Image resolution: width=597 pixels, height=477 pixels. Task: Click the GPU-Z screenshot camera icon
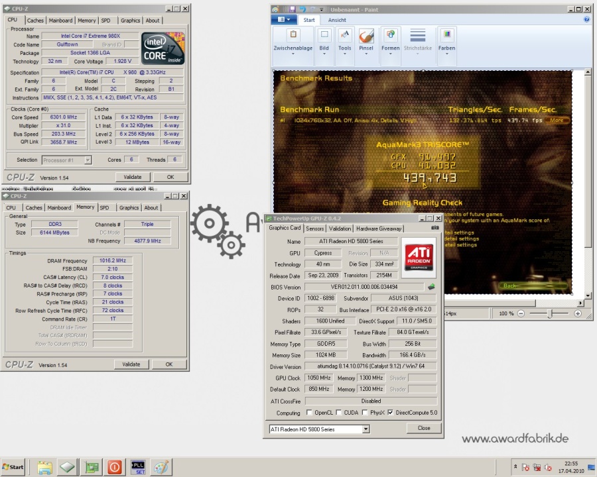[434, 228]
